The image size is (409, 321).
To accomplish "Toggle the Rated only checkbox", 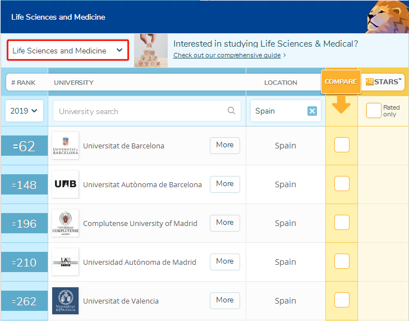I will (x=374, y=111).
